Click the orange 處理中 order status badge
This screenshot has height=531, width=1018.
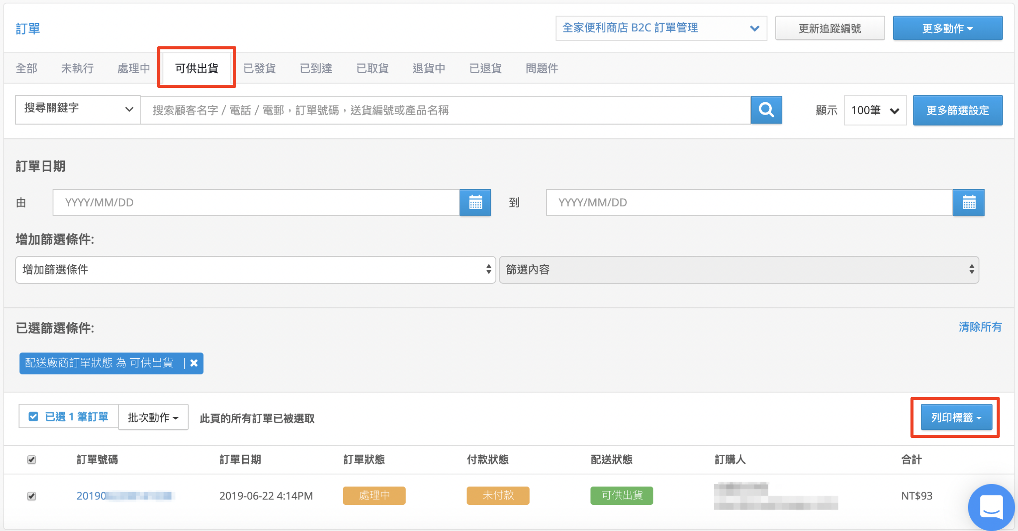click(374, 496)
